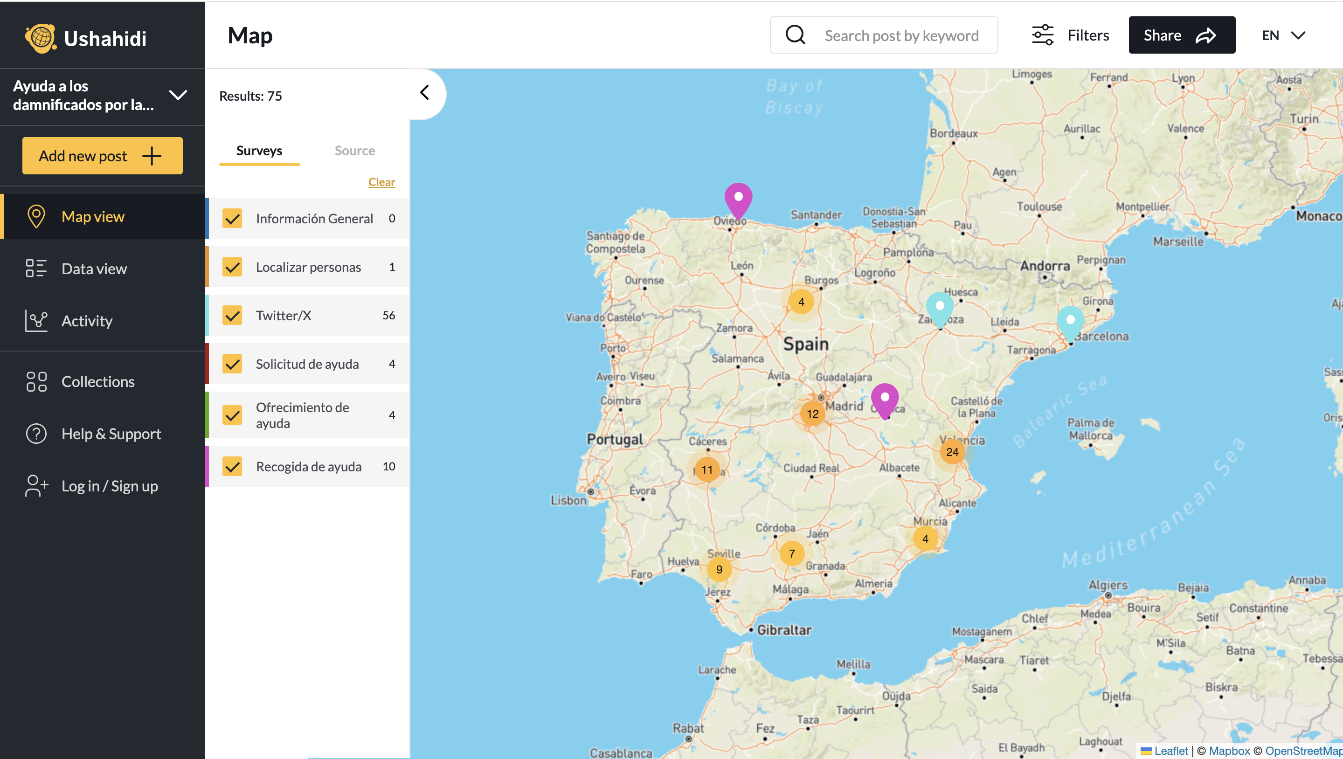Viewport: 1343px width, 759px height.
Task: Click the Ushahidi brand name text
Action: coord(105,39)
